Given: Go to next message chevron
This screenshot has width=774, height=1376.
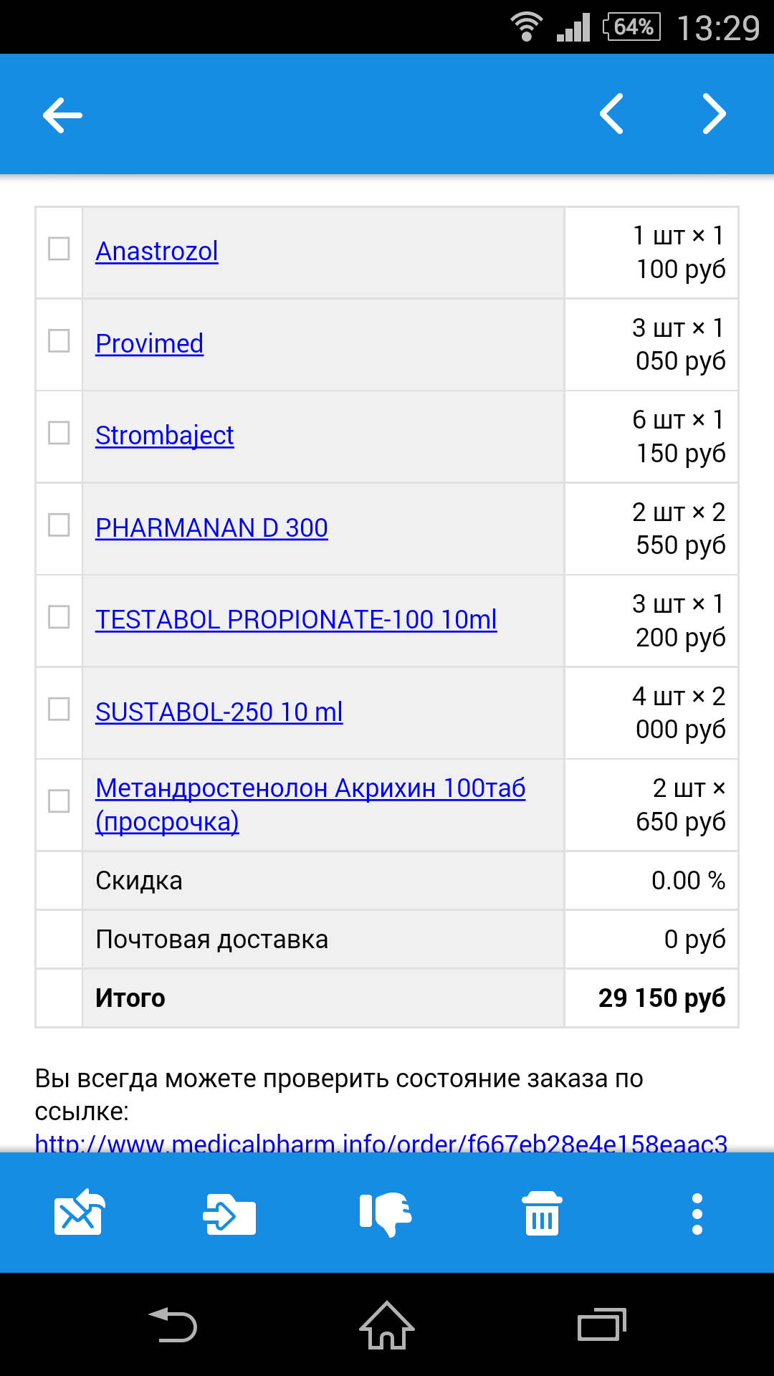Looking at the screenshot, I should [x=714, y=114].
